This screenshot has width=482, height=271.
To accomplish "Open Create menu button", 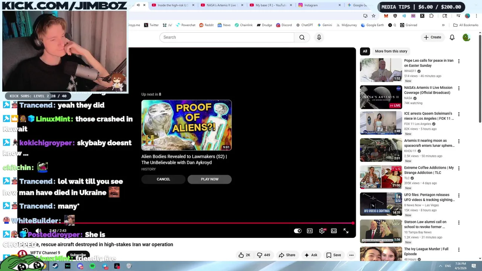I will tap(432, 37).
